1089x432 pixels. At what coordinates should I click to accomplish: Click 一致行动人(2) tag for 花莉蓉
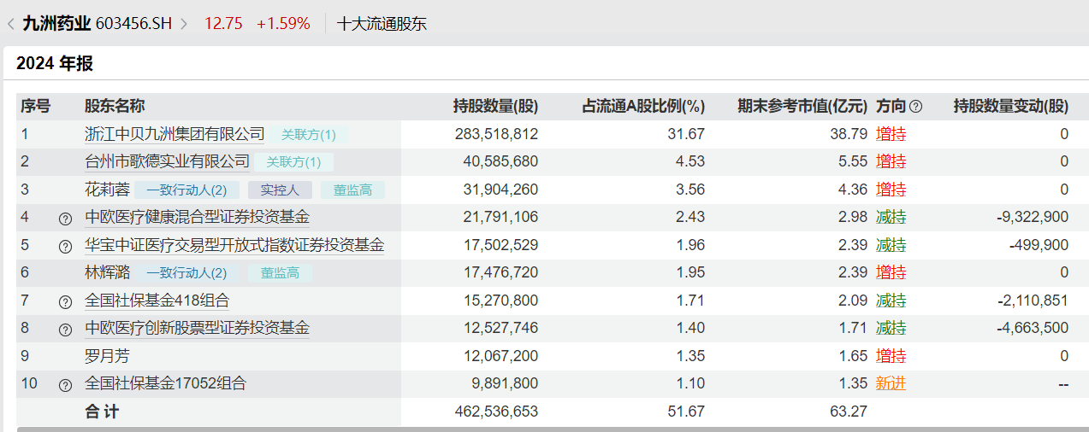pyautogui.click(x=186, y=190)
